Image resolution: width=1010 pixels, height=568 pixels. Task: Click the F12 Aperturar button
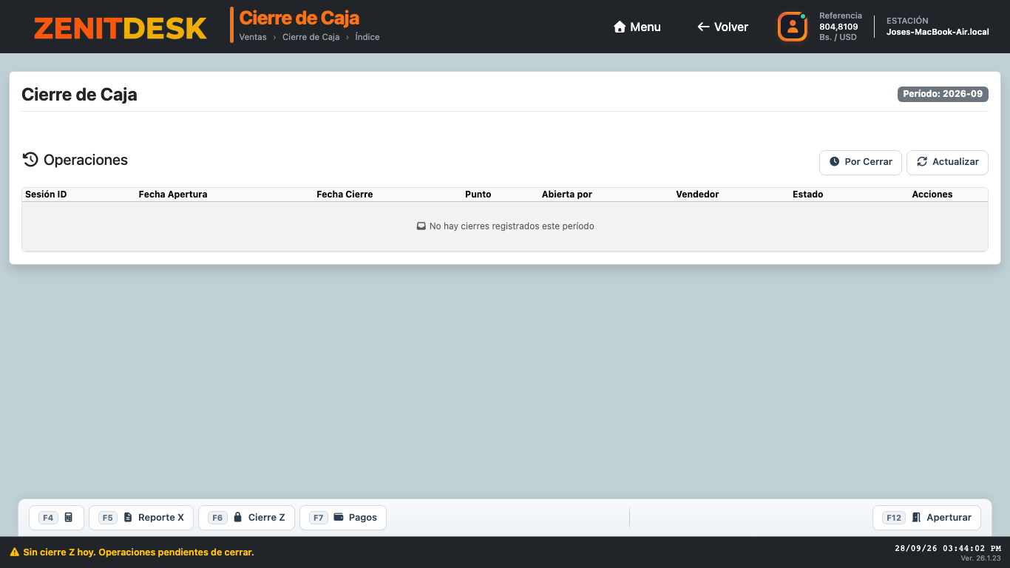tap(927, 518)
